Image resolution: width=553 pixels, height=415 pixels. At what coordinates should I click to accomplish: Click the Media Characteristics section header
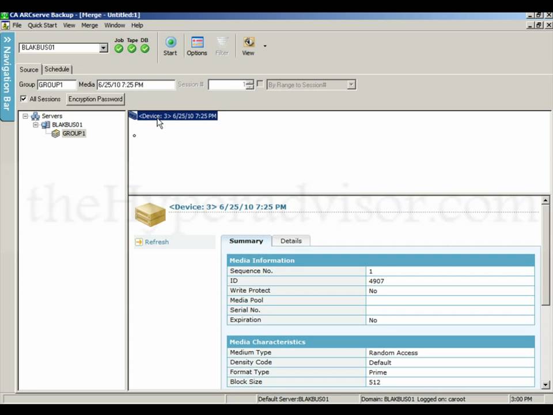point(381,342)
